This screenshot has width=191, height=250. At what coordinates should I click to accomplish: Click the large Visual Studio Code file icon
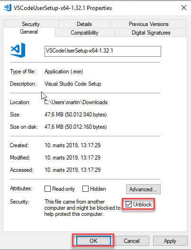[x=18, y=50]
